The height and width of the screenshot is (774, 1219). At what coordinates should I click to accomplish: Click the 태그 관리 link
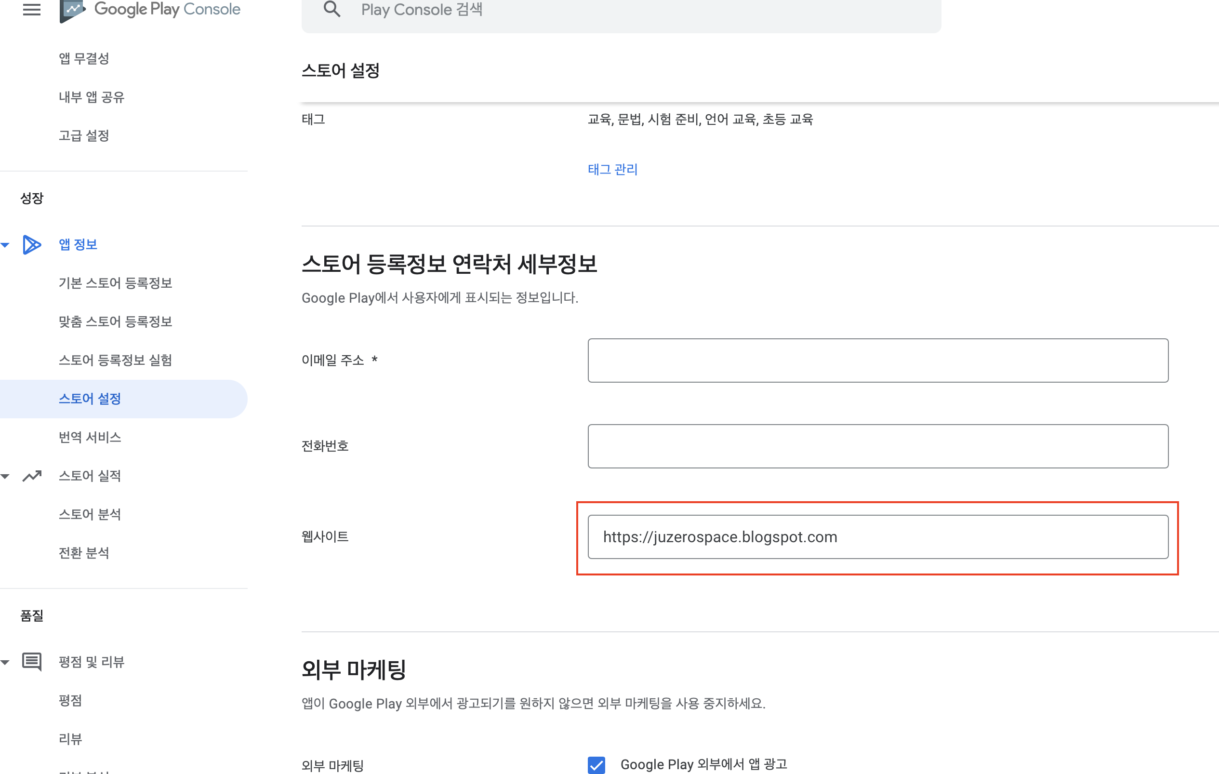click(x=612, y=170)
